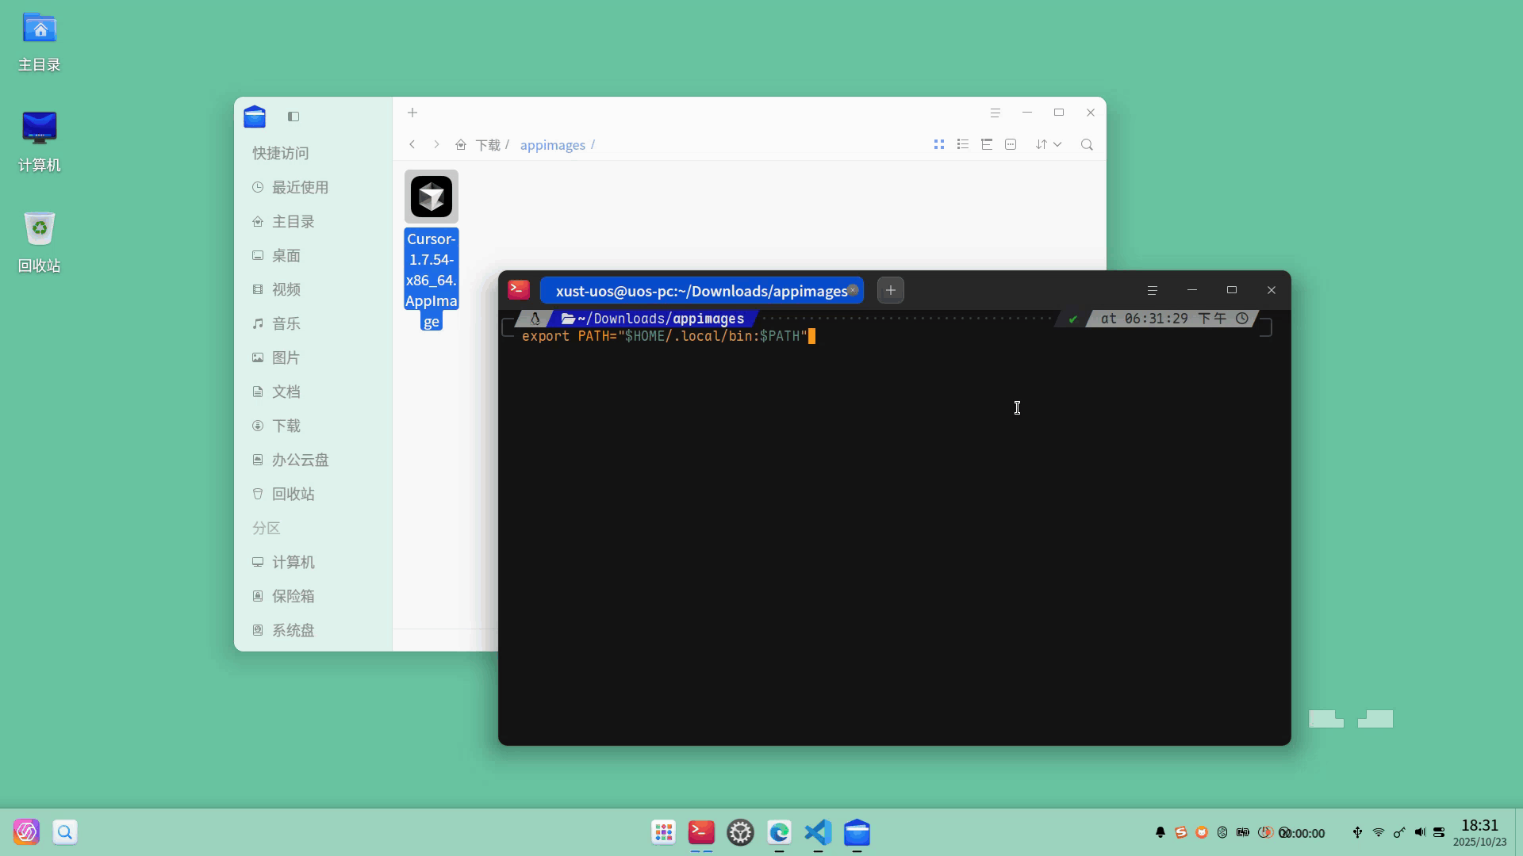Open the 计算机 desktop icon

pyautogui.click(x=40, y=143)
